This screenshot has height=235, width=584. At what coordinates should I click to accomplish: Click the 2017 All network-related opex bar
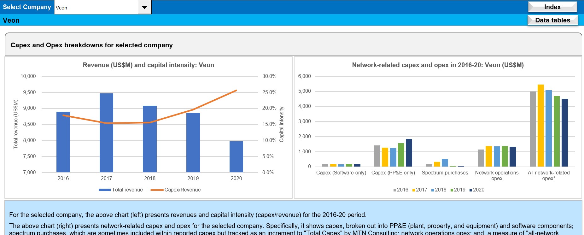[540, 126]
